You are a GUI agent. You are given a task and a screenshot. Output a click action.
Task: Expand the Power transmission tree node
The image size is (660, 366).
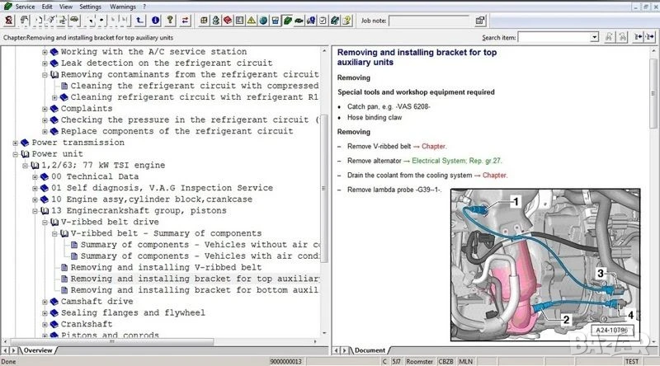16,143
